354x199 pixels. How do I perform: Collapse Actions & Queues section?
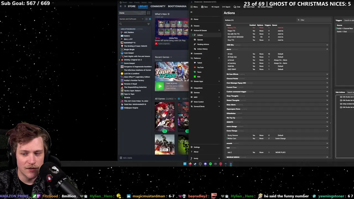tap(219, 30)
